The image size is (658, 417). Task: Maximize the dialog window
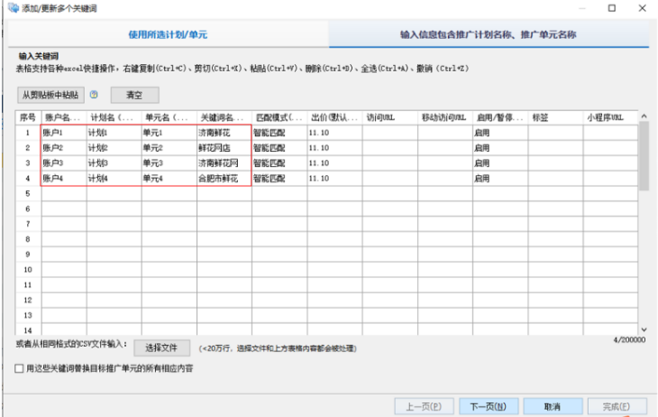tap(612, 8)
